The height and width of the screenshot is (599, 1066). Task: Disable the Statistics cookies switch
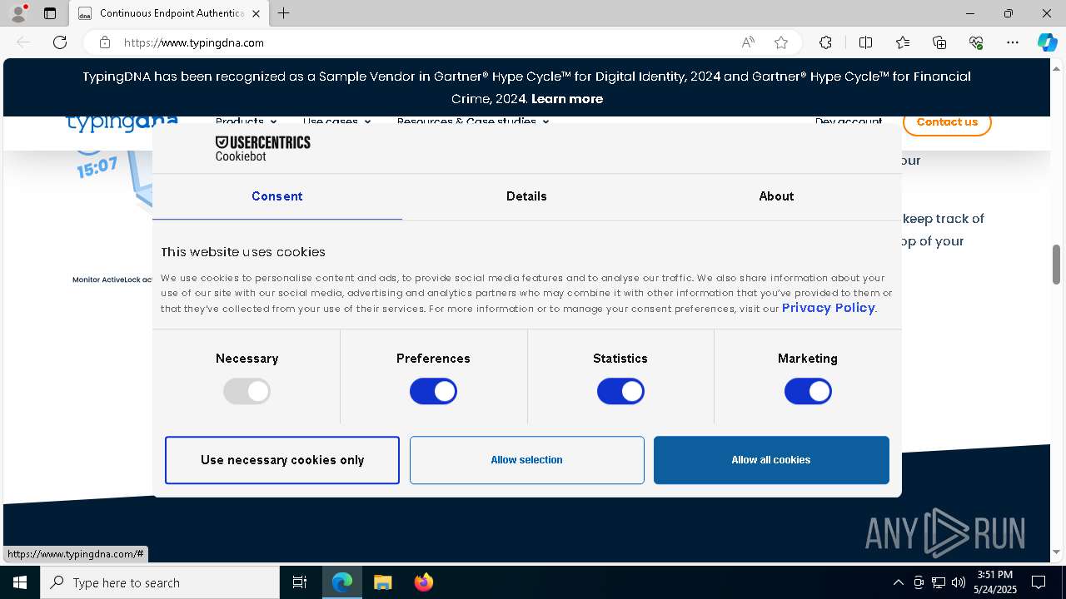[620, 391]
